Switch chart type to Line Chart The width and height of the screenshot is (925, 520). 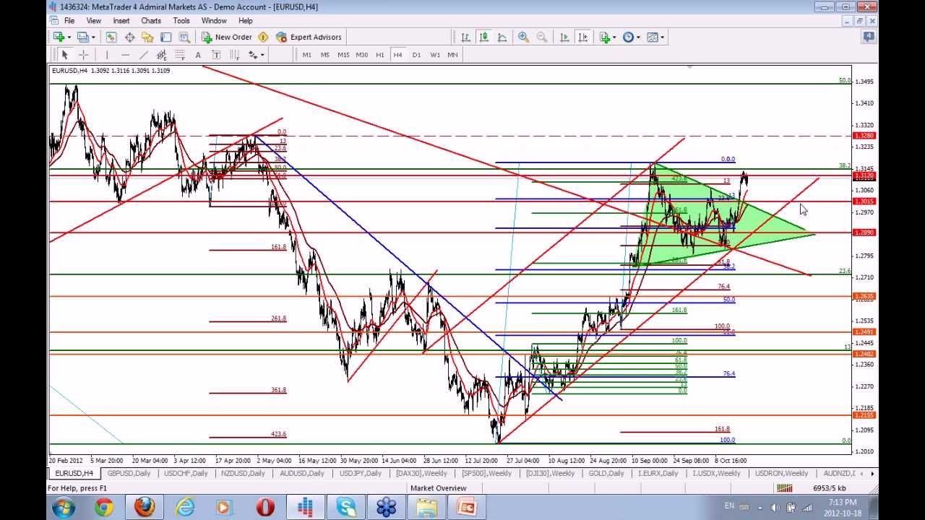pyautogui.click(x=502, y=37)
